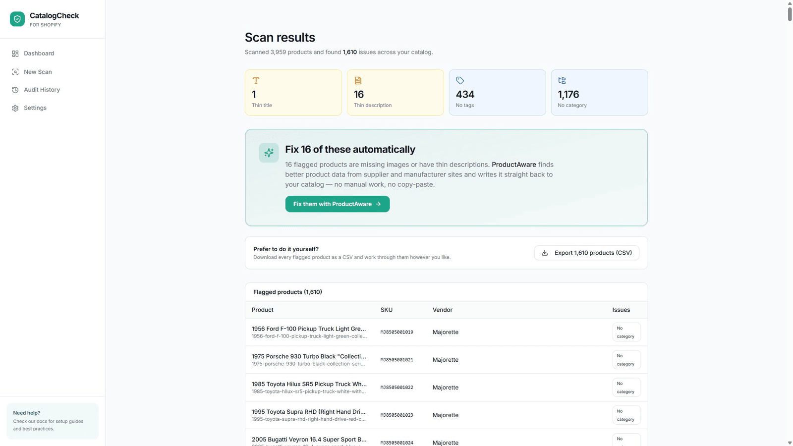Click the ProductAware sparkle icon
Screen dimensions: 793x446
tap(269, 153)
